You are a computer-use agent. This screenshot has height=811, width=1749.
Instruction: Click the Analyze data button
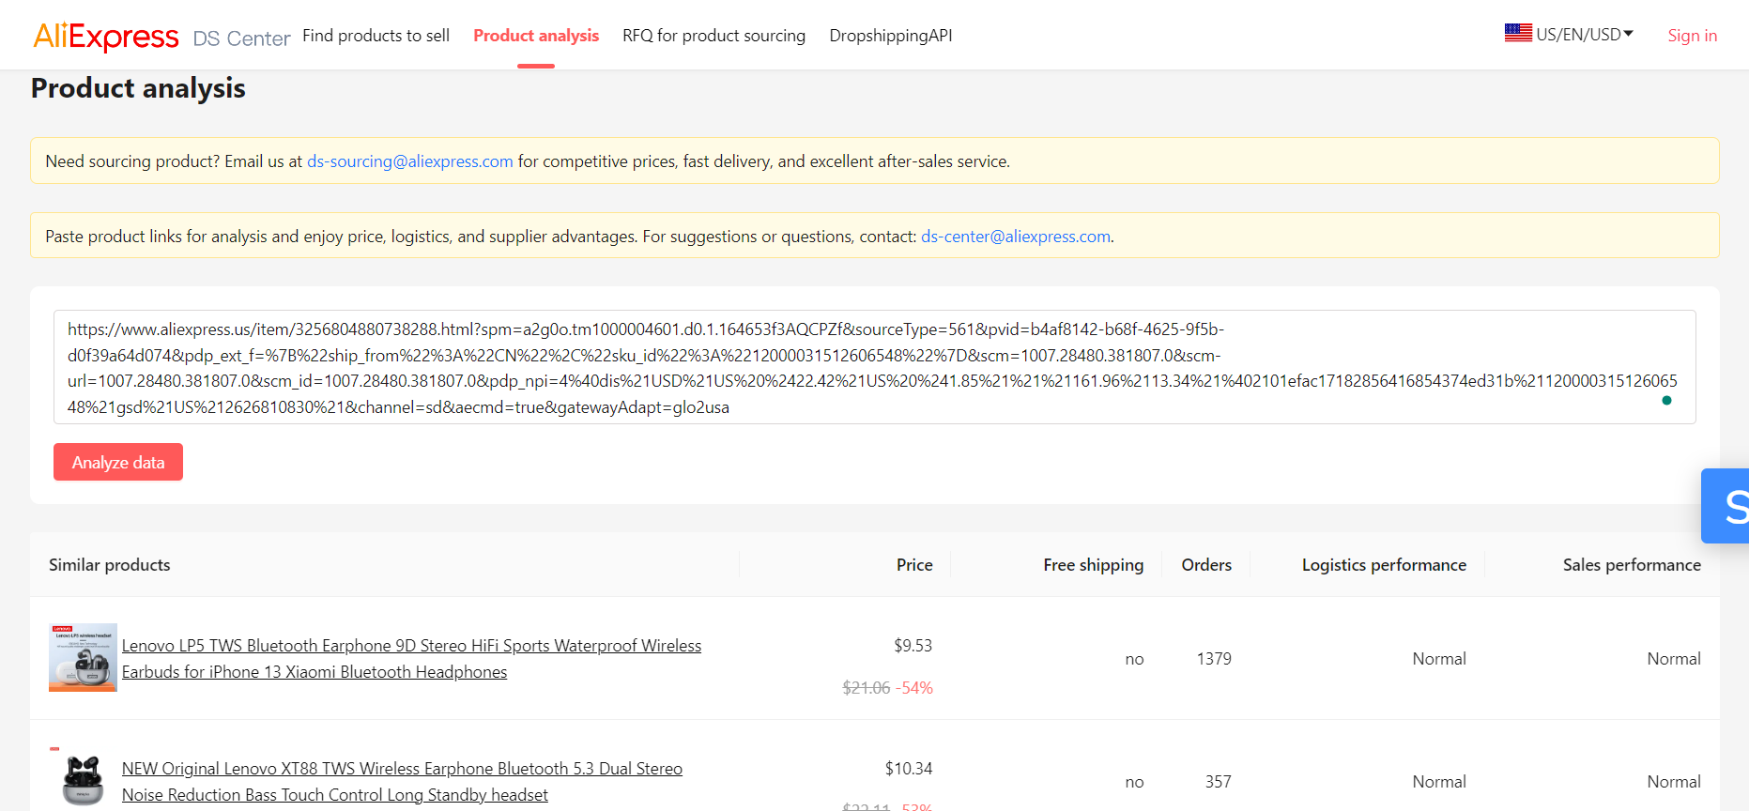pos(118,462)
